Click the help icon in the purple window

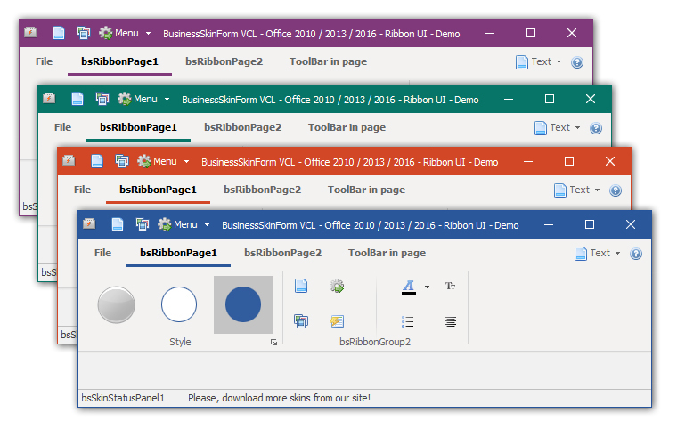577,62
